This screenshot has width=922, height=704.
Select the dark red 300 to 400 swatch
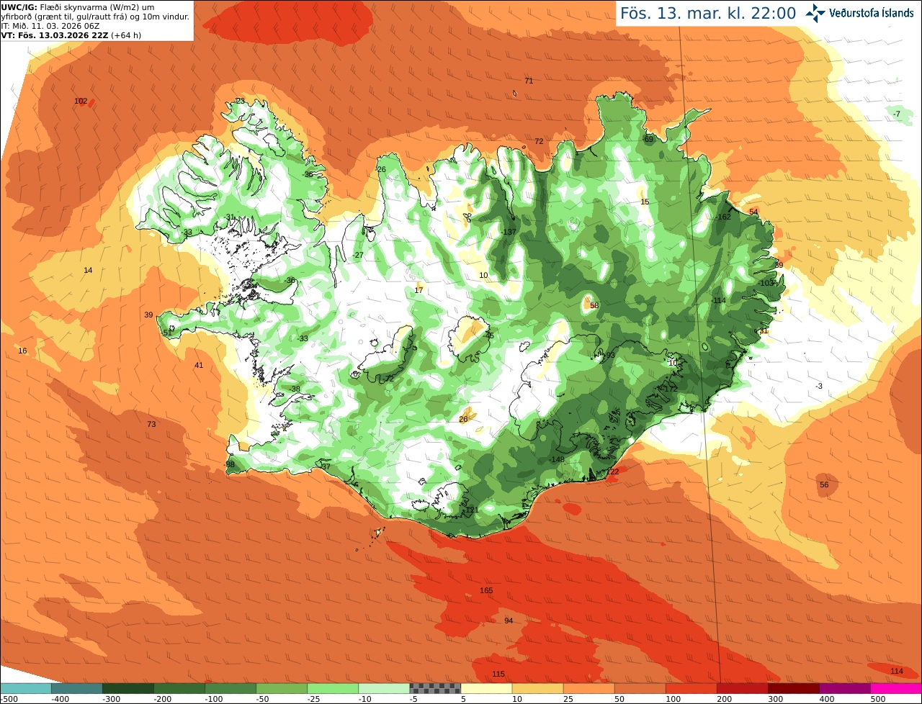[794, 688]
